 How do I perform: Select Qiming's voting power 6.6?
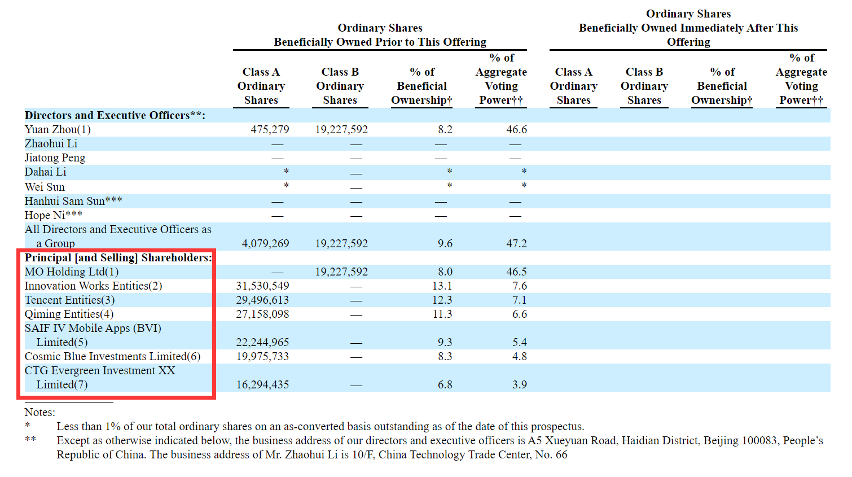520,314
